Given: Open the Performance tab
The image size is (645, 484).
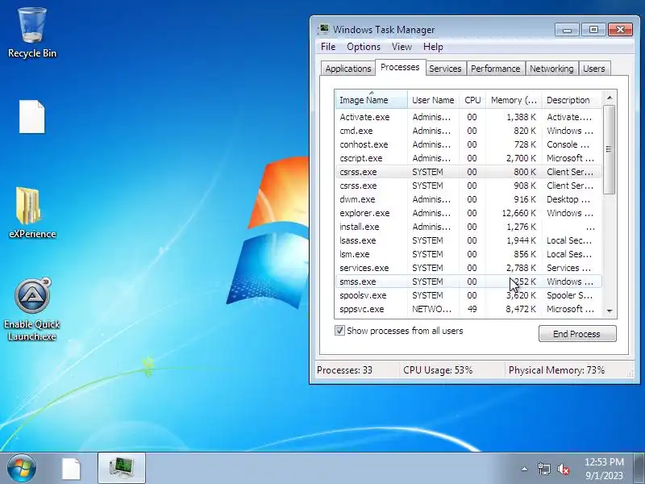Looking at the screenshot, I should click(x=495, y=69).
